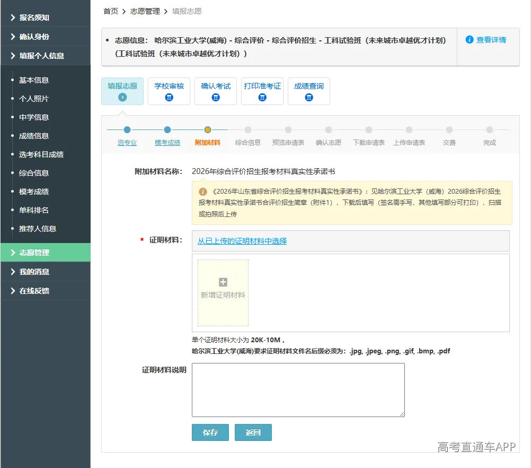The width and height of the screenshot is (531, 468).
Task: Click the 确认志愿 step label
Action: click(x=329, y=143)
